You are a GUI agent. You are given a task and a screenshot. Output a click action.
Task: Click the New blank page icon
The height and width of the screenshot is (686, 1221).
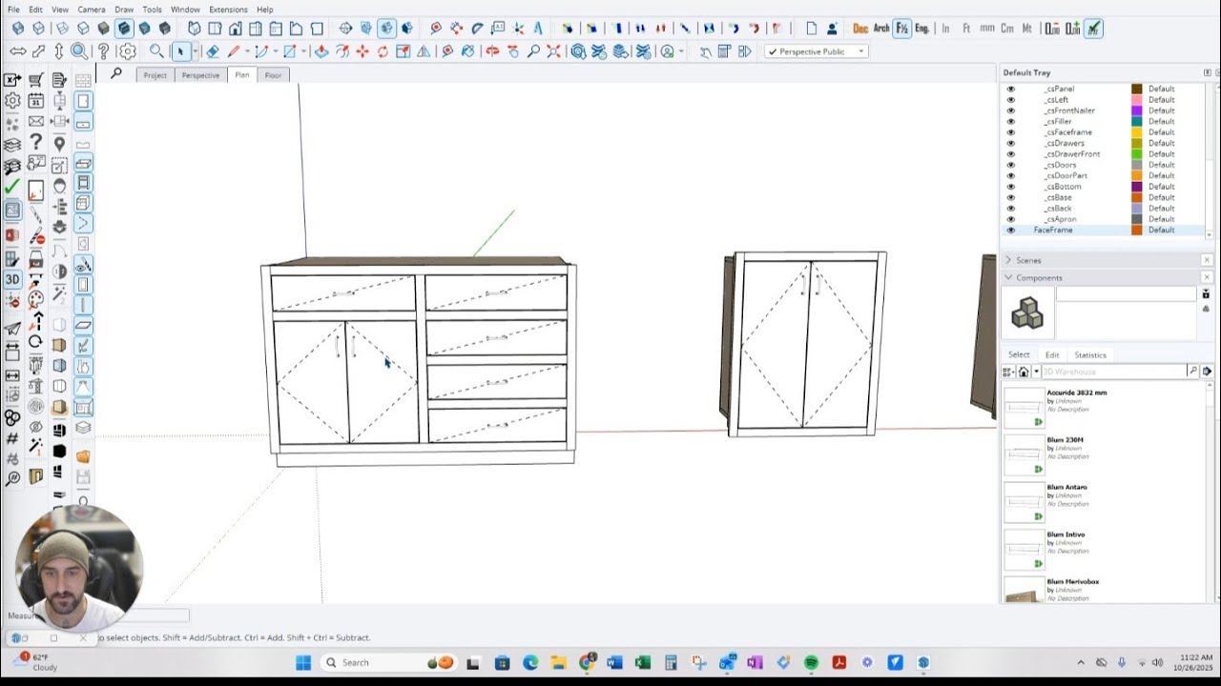(x=812, y=29)
